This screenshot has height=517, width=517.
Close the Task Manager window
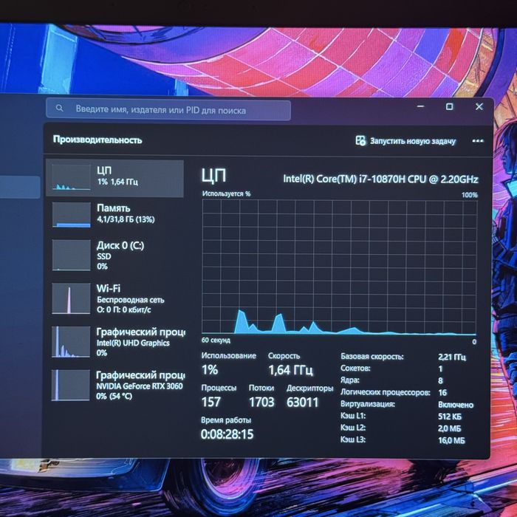[479, 106]
